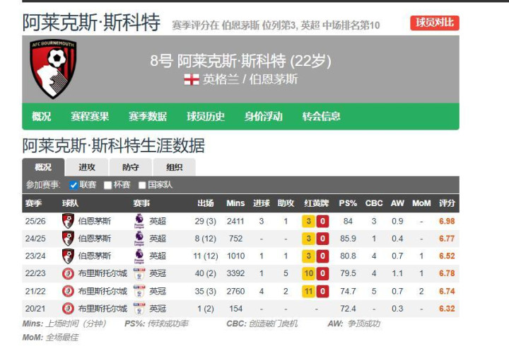Image resolution: width=509 pixels, height=354 pixels.
Task: Click Bristol City badge in 21/22 row
Action: (68, 291)
